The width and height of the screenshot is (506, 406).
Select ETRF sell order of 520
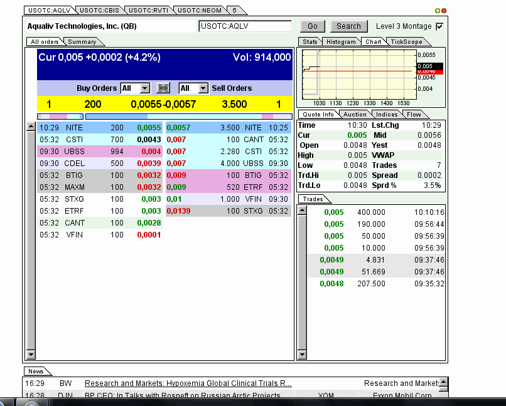(x=229, y=187)
